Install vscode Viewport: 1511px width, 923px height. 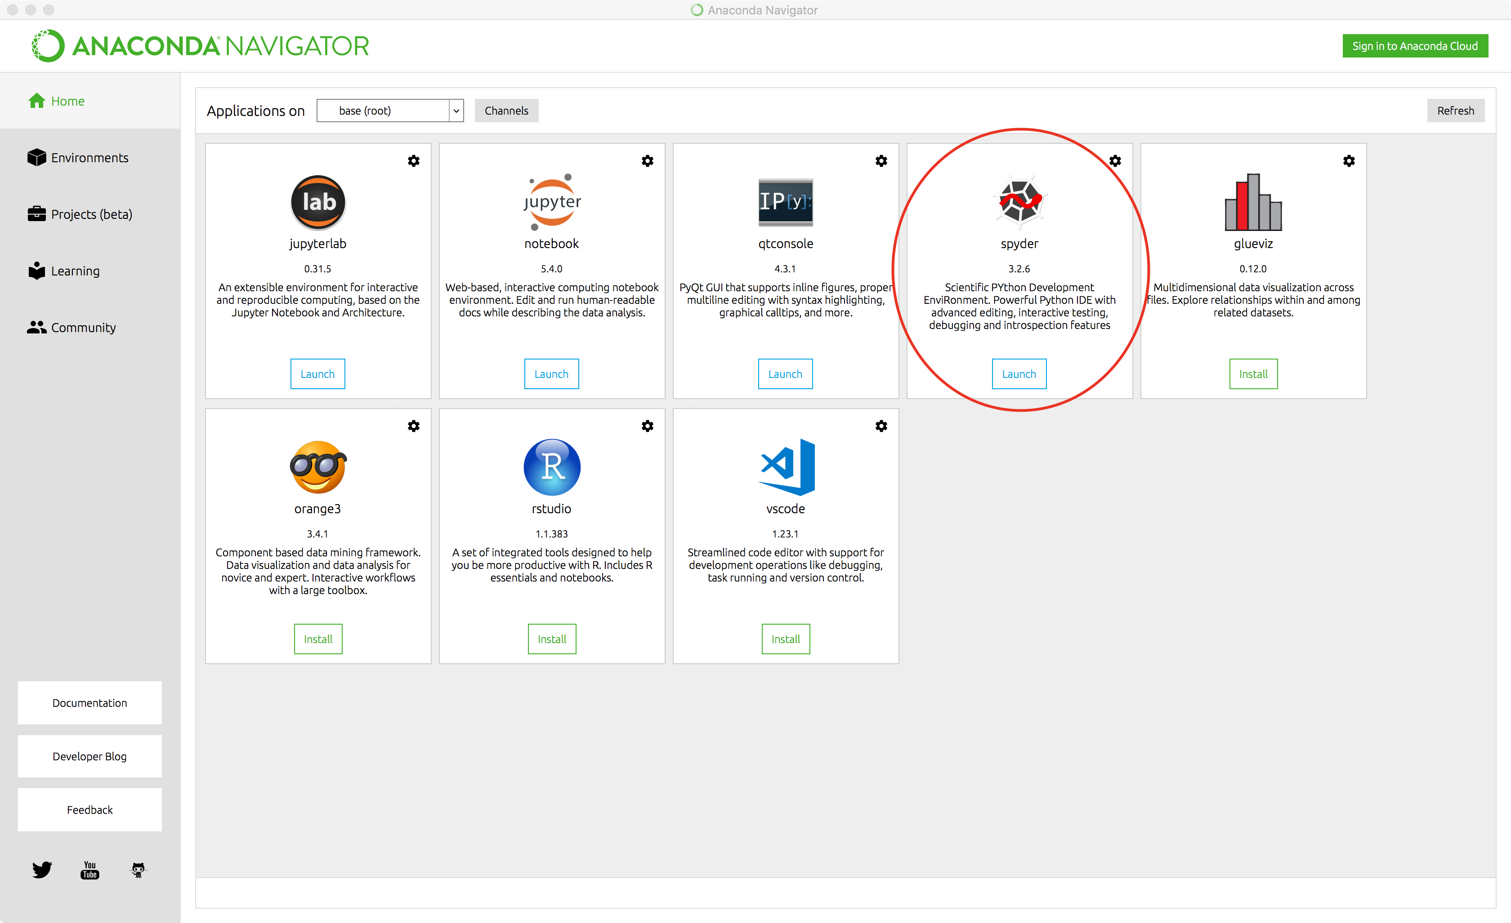point(786,639)
